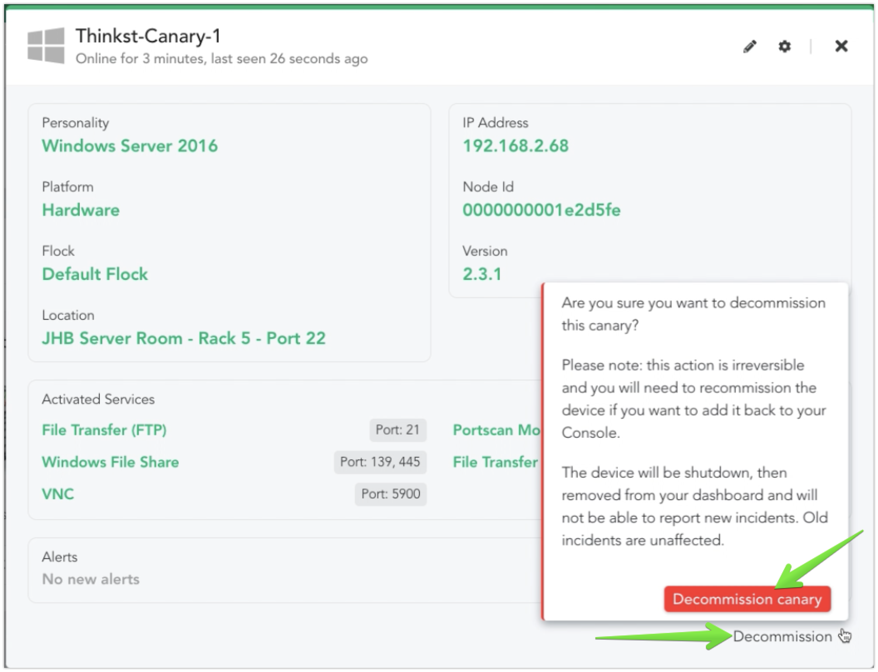Click the Decommission link
Screen dimensions: 878x672
coord(782,636)
